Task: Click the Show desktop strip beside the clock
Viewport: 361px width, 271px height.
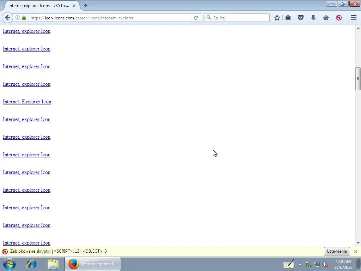Action: pos(359,264)
